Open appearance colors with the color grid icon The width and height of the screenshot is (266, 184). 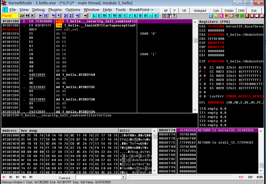(169, 16)
